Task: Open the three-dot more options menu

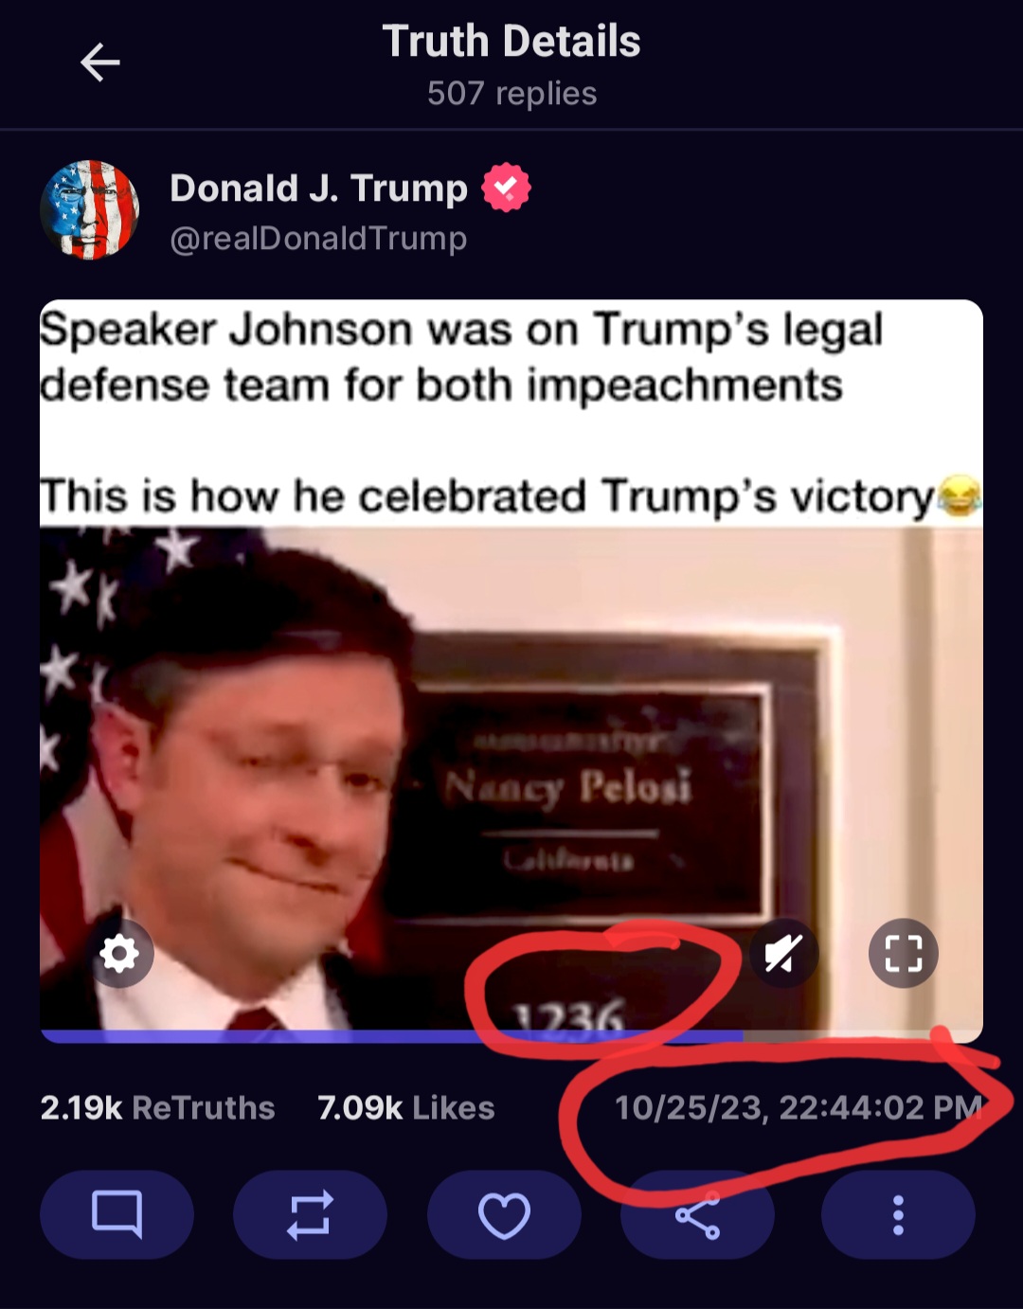Action: tap(898, 1214)
